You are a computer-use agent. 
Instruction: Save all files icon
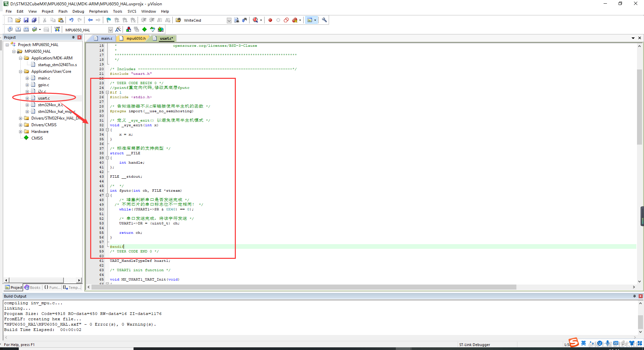click(x=34, y=20)
